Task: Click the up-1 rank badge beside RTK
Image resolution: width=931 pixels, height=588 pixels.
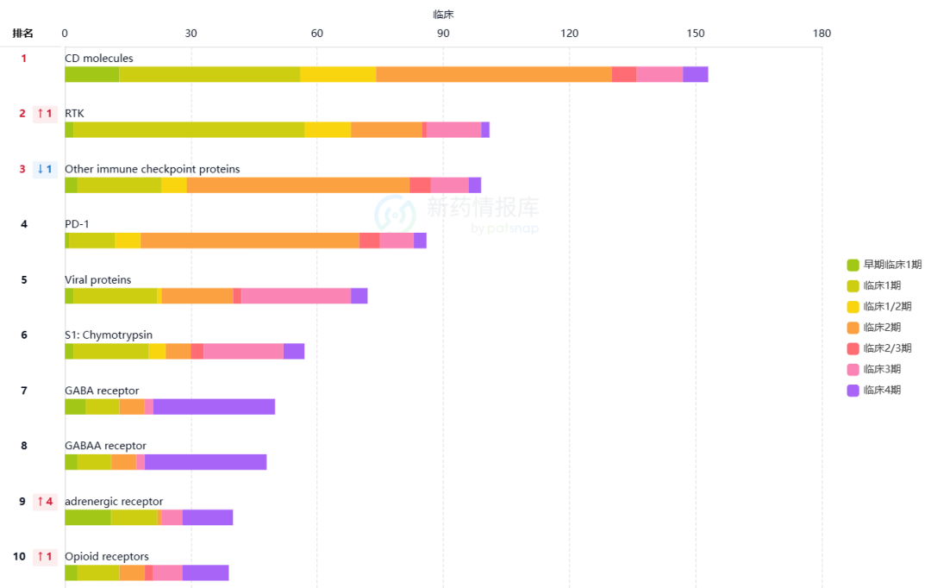Action: [x=45, y=114]
